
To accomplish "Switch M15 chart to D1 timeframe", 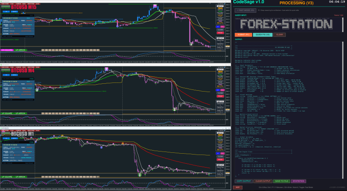I will pos(43,50).
